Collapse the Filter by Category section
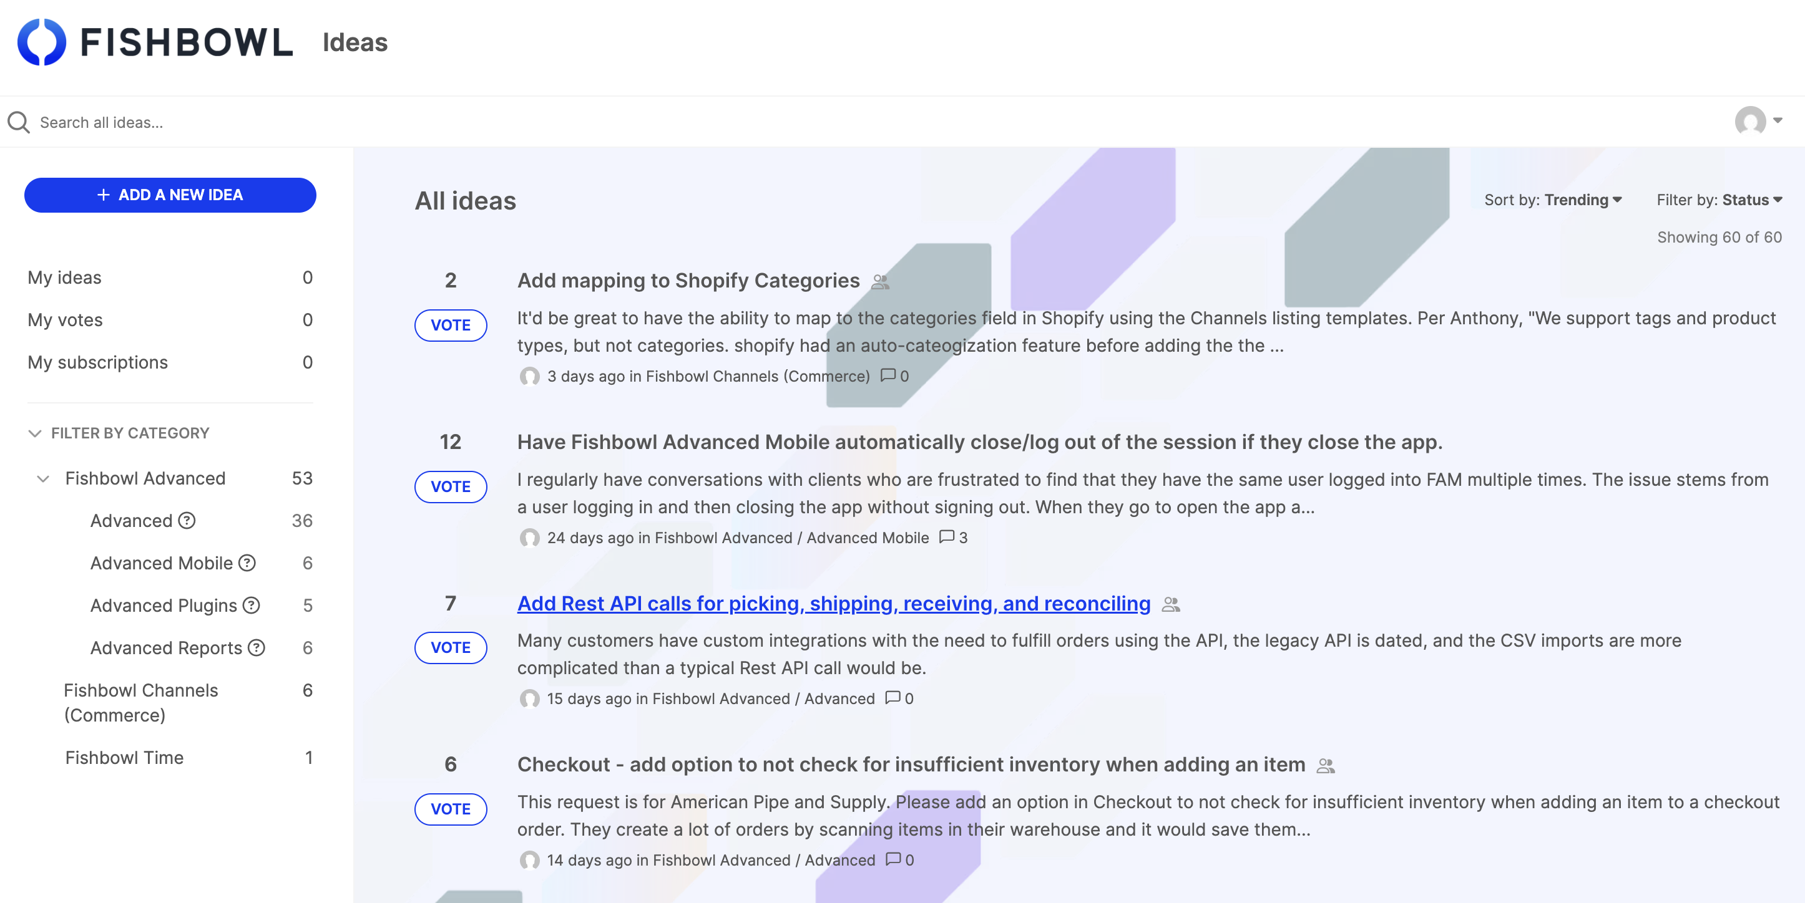 coord(34,433)
